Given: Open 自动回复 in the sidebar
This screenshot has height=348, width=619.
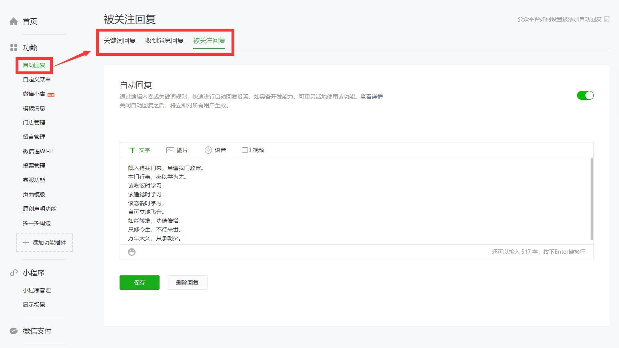Looking at the screenshot, I should tap(34, 65).
